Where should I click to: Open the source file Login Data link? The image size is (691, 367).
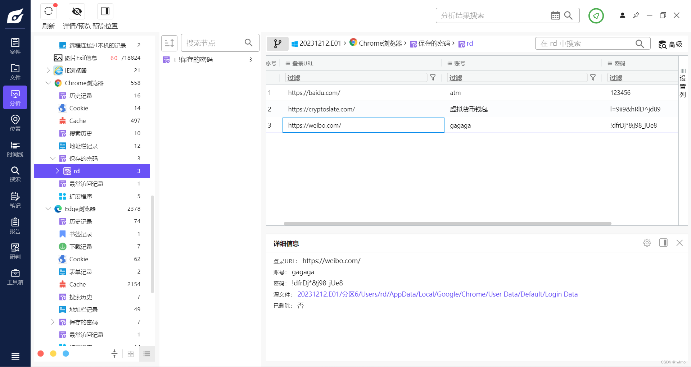click(437, 294)
